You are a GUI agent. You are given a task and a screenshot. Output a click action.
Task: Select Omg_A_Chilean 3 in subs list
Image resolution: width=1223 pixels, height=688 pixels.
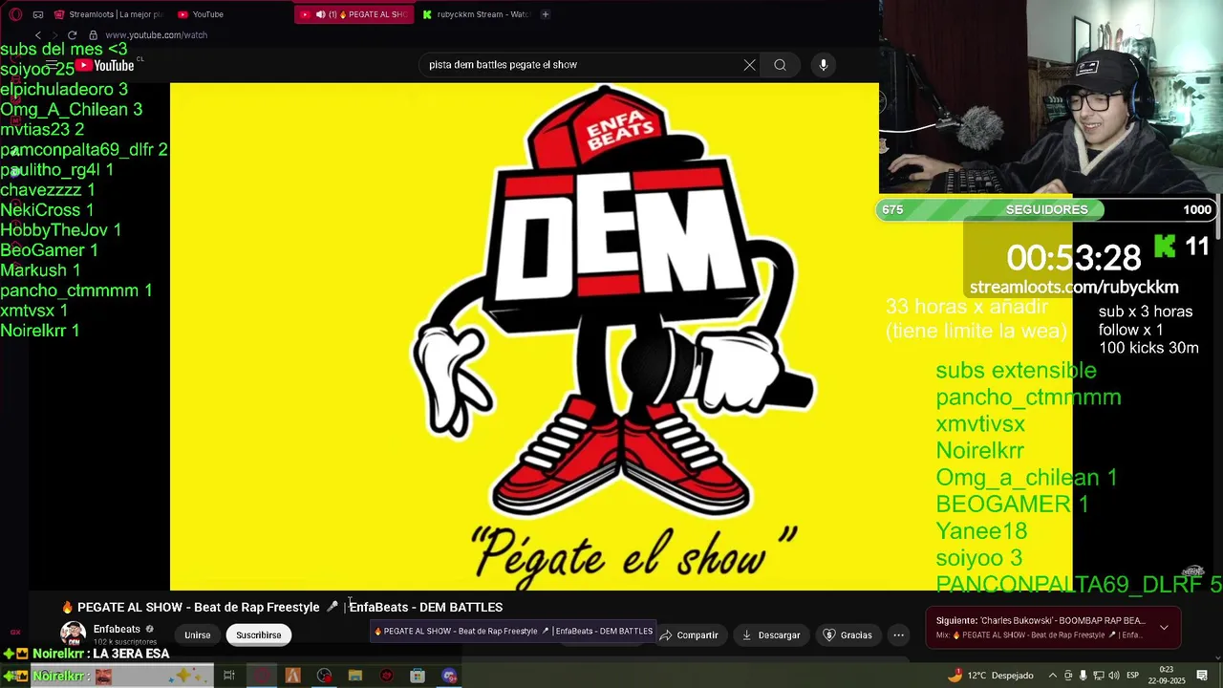[x=72, y=110]
